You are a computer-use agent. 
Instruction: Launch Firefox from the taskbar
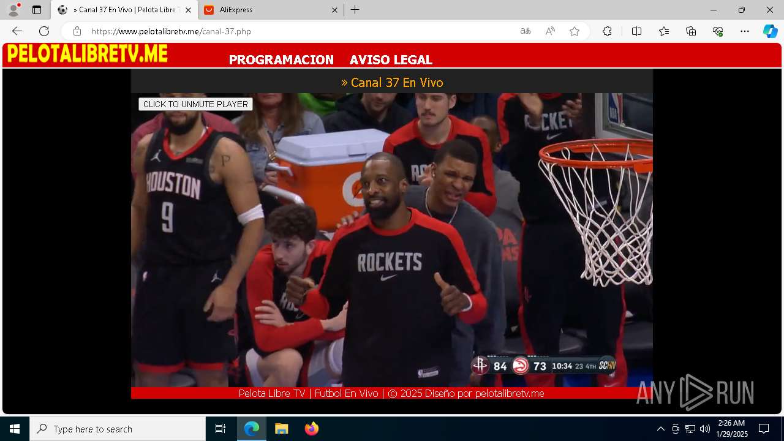pyautogui.click(x=311, y=429)
